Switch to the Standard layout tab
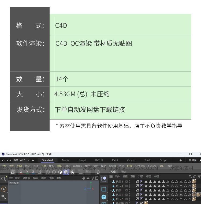This screenshot has width=201, height=204. tap(47, 160)
